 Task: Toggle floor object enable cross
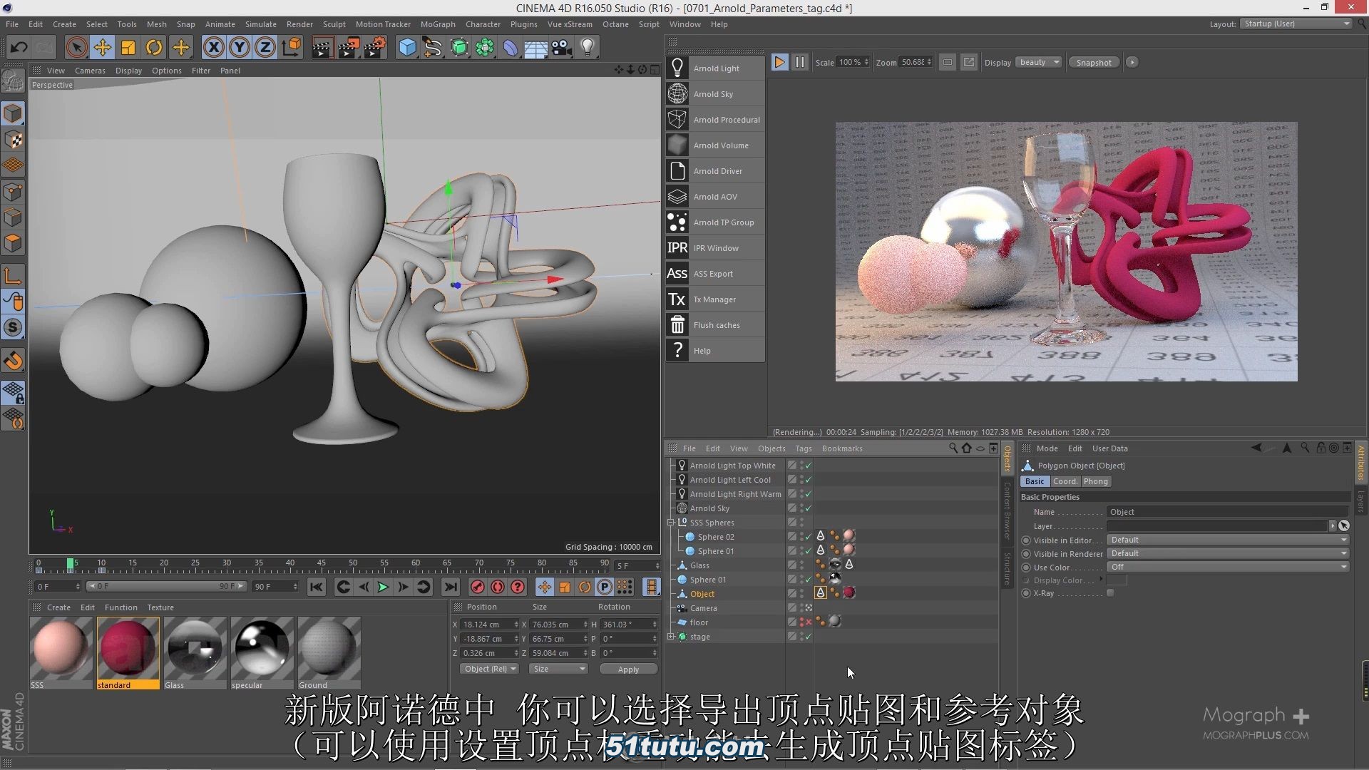coord(809,622)
